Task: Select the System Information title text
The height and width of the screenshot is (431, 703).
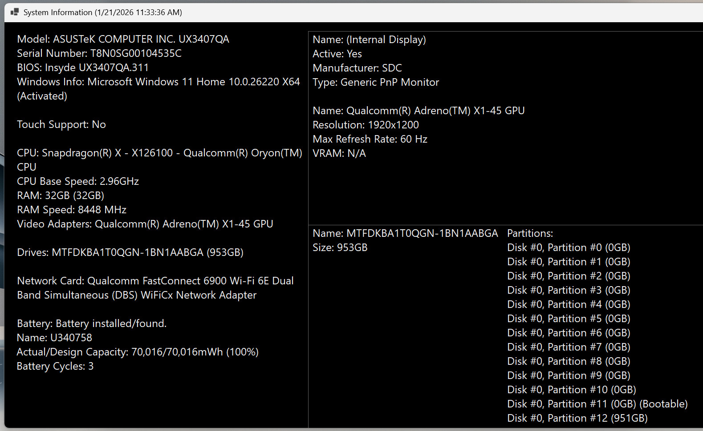Action: 103,12
